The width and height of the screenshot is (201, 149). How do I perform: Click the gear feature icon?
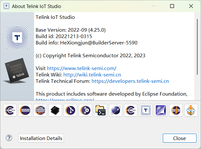click(x=85, y=110)
